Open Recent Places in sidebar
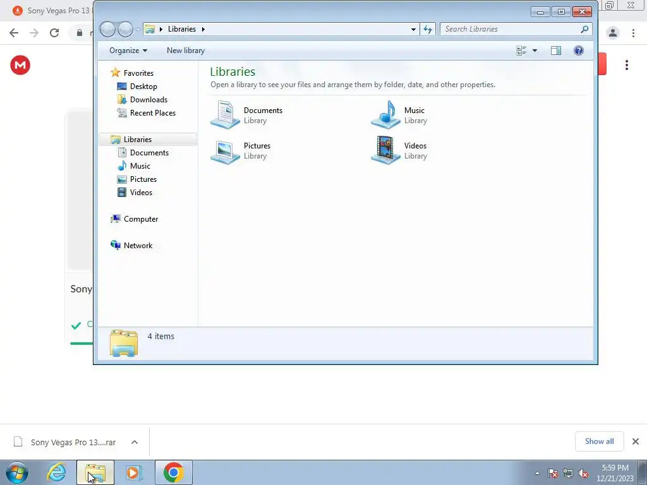The width and height of the screenshot is (647, 485). click(153, 112)
